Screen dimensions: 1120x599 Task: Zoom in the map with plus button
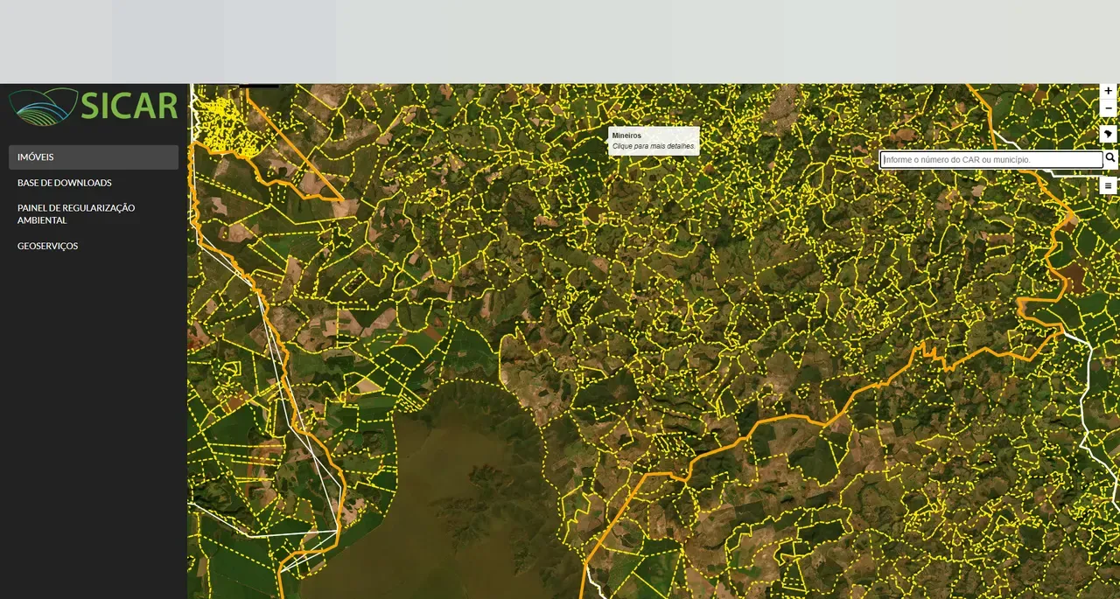tap(1109, 91)
